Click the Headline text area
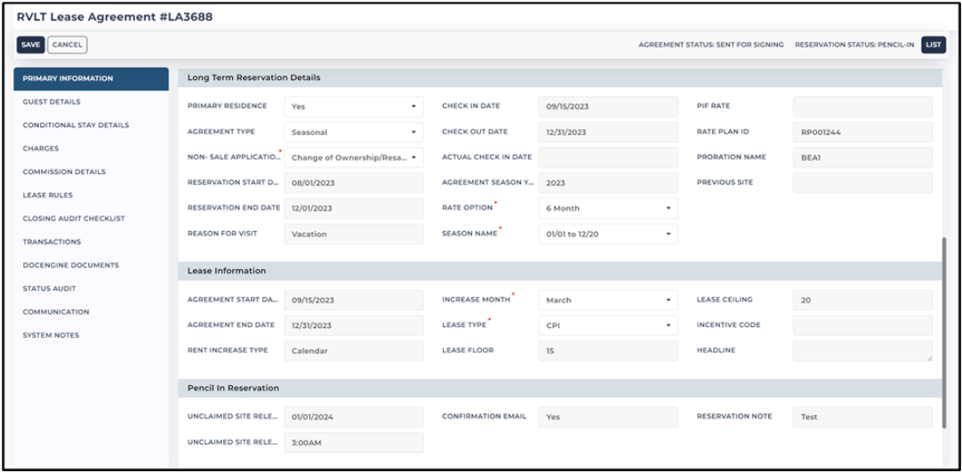The width and height of the screenshot is (962, 473). 862,351
